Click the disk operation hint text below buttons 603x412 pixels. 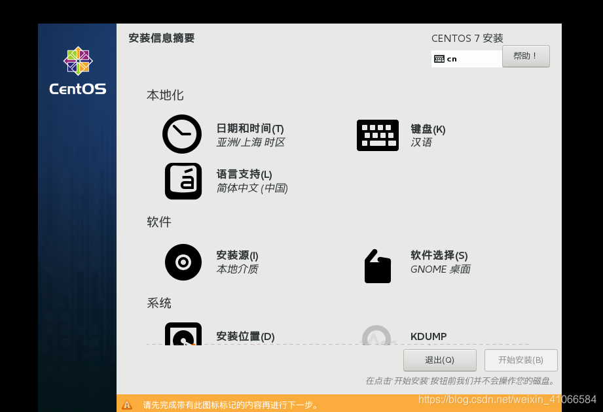[x=461, y=381]
